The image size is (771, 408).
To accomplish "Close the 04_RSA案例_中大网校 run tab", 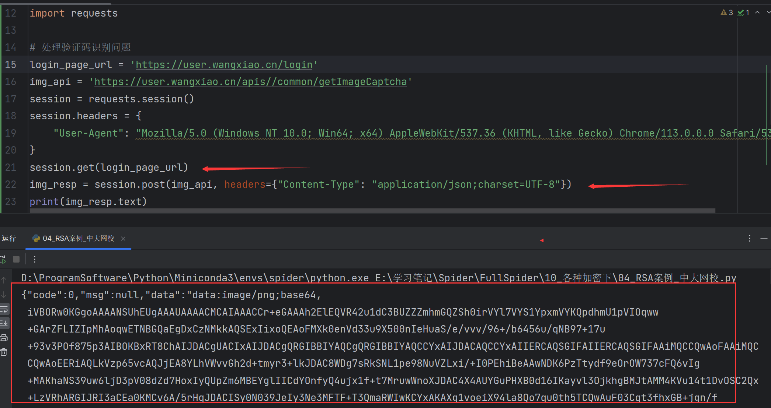I will pyautogui.click(x=123, y=239).
